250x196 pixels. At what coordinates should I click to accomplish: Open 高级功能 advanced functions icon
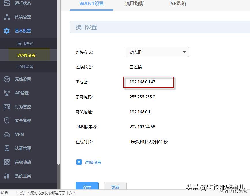click(x=7, y=162)
